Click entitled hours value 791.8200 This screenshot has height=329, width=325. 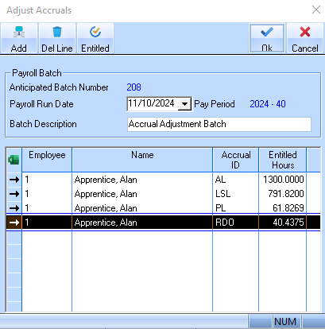[x=283, y=194]
